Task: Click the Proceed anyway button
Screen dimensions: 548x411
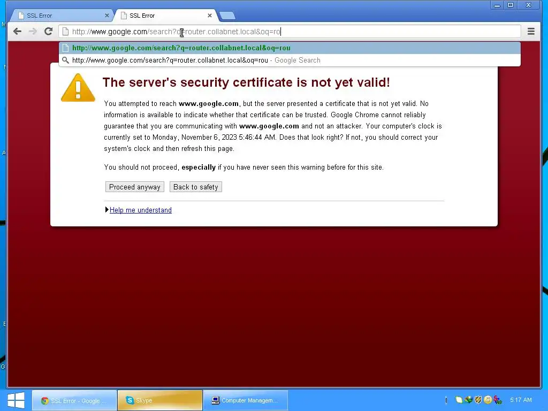Action: pos(134,187)
